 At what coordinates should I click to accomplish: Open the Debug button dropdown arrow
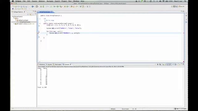(x=56, y=6)
